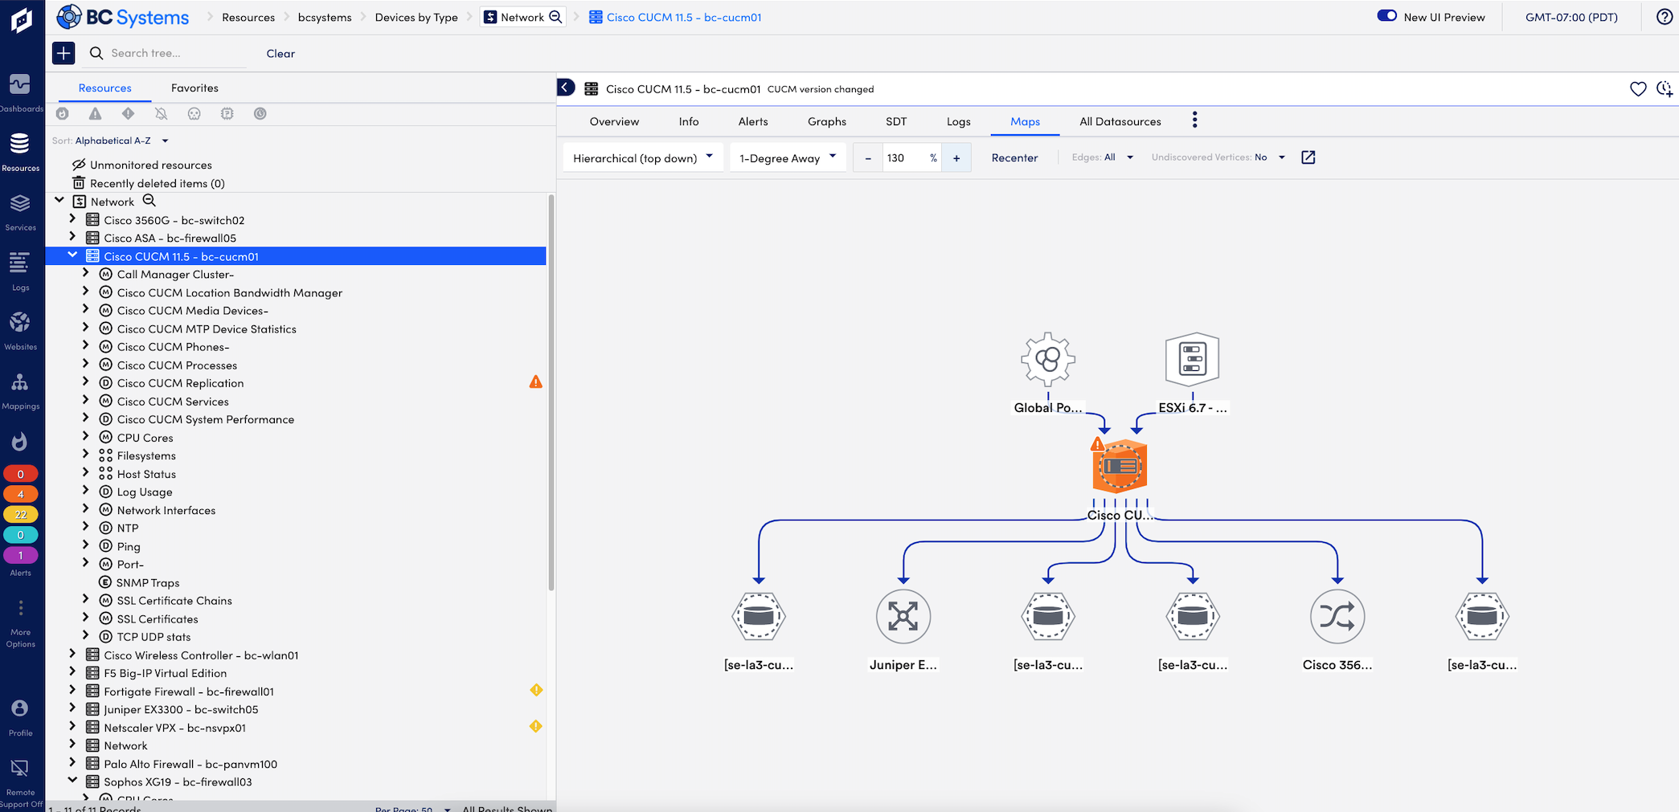
Task: Open the Hierarchical (top down) layout dropdown
Action: pos(643,158)
